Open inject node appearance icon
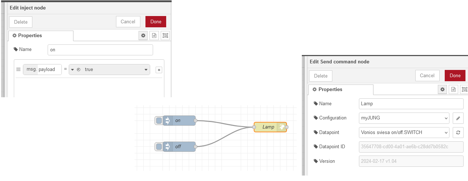468x181 pixels. coord(165,35)
